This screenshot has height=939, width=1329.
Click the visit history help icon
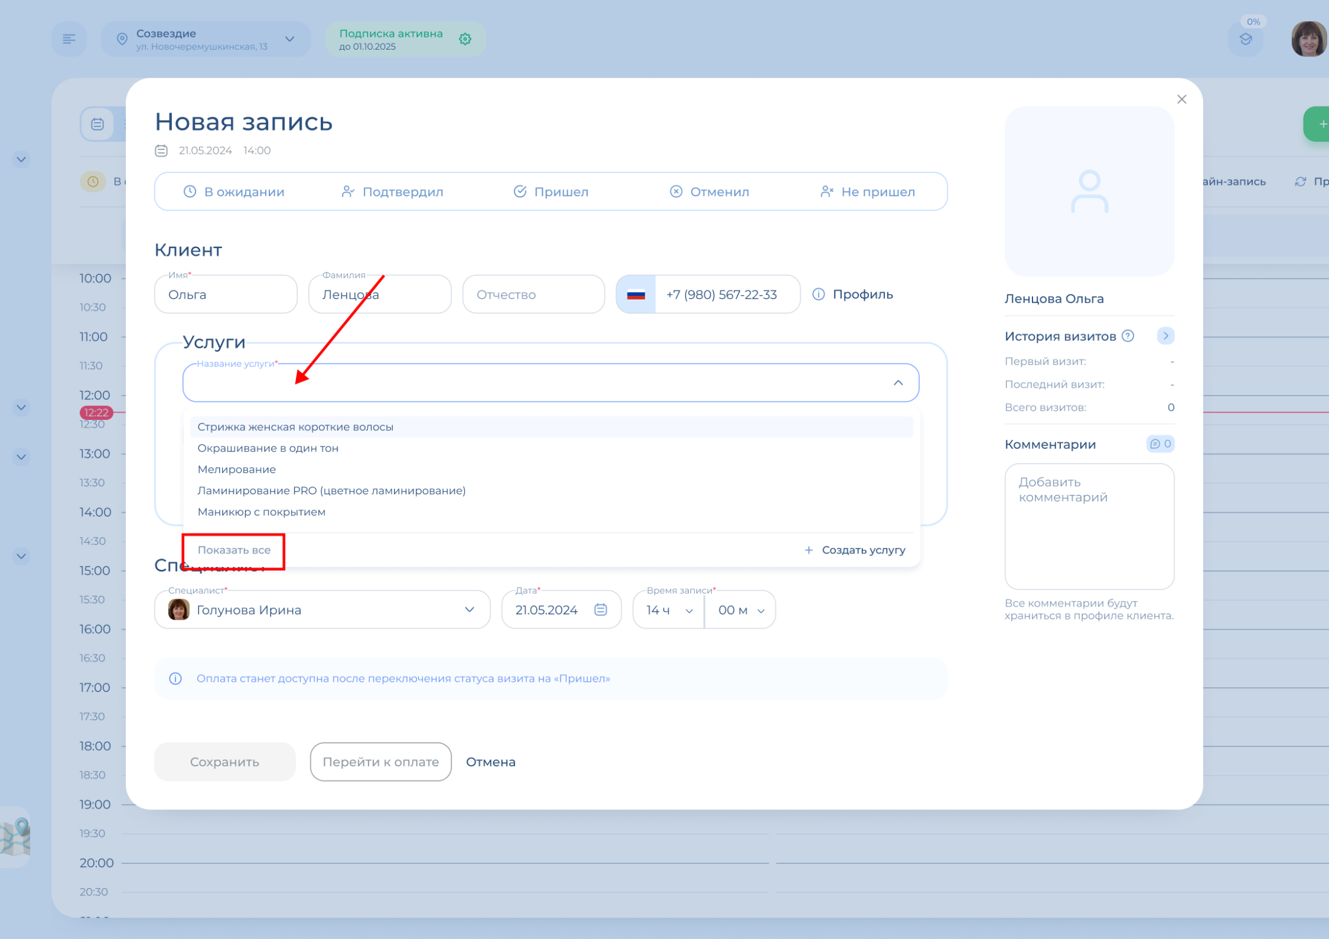(1128, 336)
